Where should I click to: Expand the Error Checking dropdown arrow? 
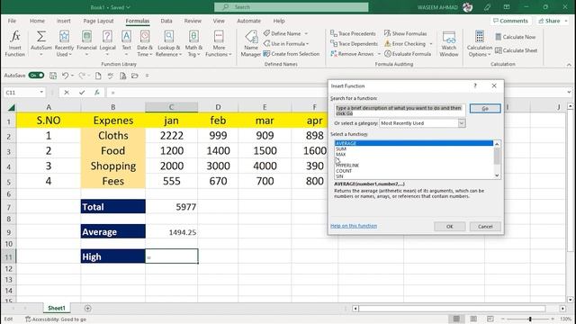[x=431, y=44]
